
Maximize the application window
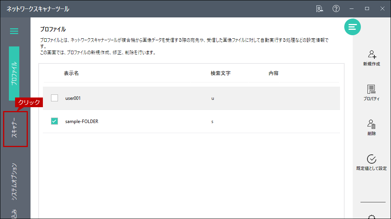[x=367, y=9]
